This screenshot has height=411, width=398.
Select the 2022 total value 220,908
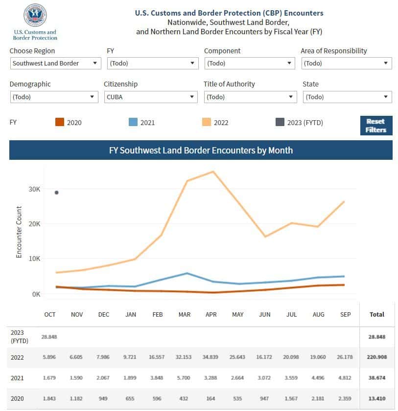pos(377,357)
